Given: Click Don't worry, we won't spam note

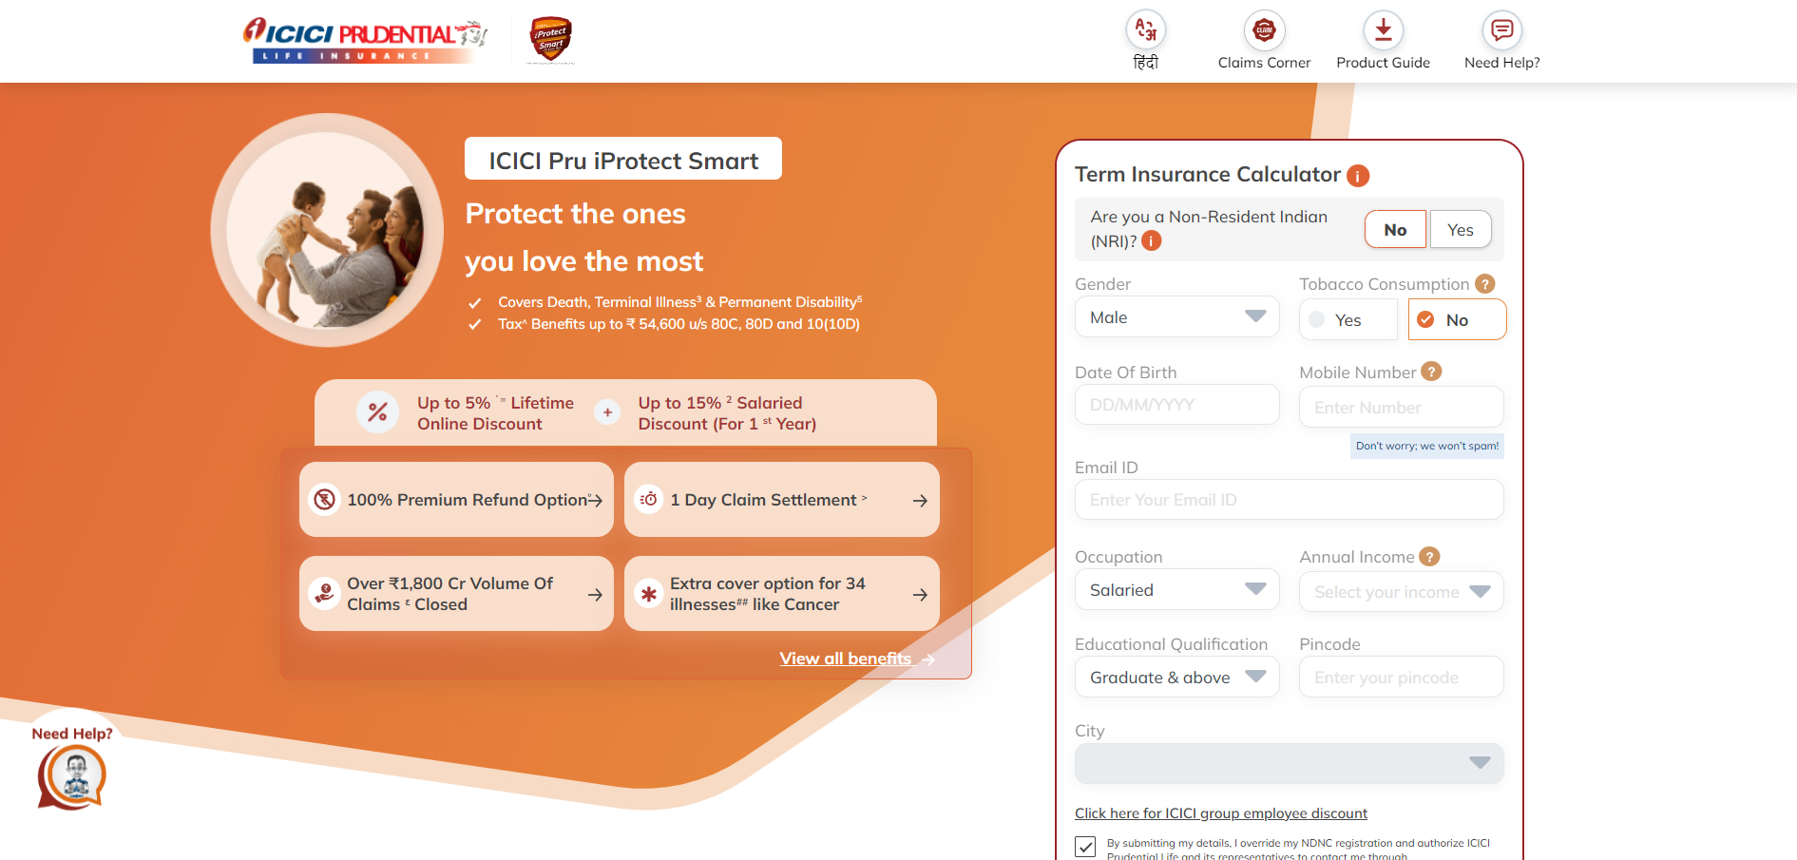Looking at the screenshot, I should pos(1427,446).
